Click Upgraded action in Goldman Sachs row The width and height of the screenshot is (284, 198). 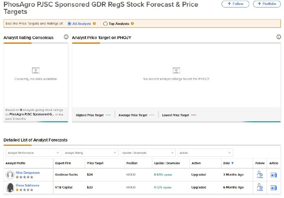point(199,175)
